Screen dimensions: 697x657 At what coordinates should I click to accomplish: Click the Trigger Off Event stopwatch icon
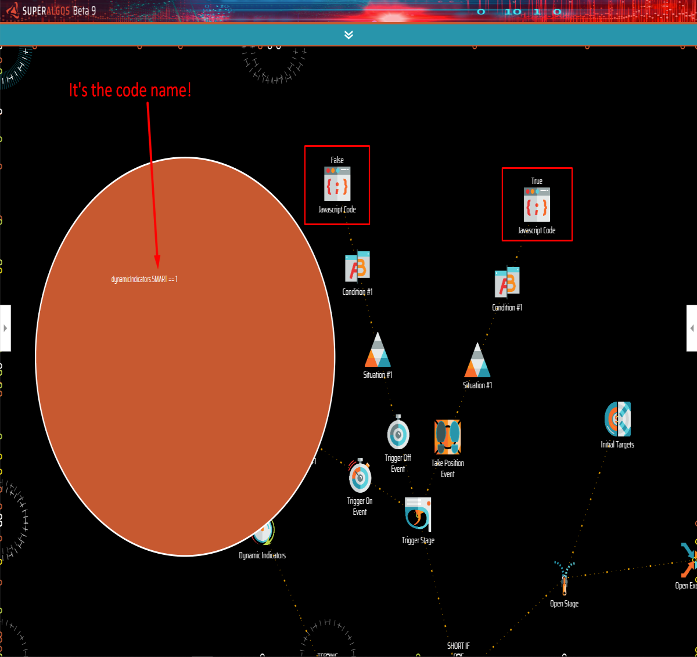(x=398, y=432)
